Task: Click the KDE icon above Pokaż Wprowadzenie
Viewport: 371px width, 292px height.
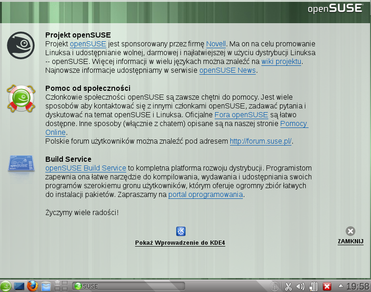Action: click(x=181, y=231)
